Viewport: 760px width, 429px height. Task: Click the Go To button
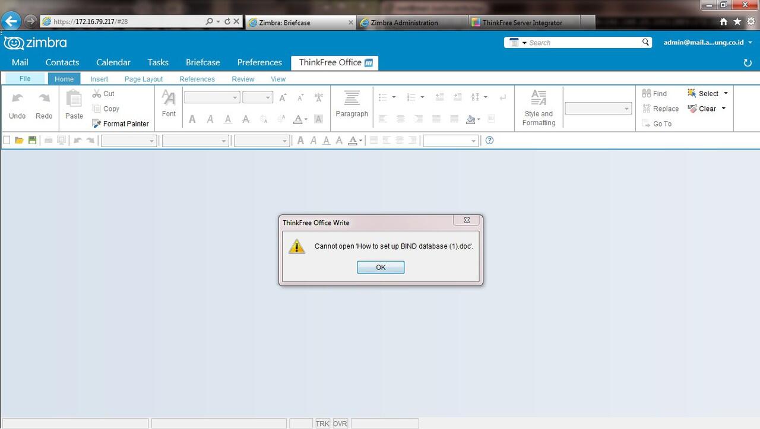[657, 123]
